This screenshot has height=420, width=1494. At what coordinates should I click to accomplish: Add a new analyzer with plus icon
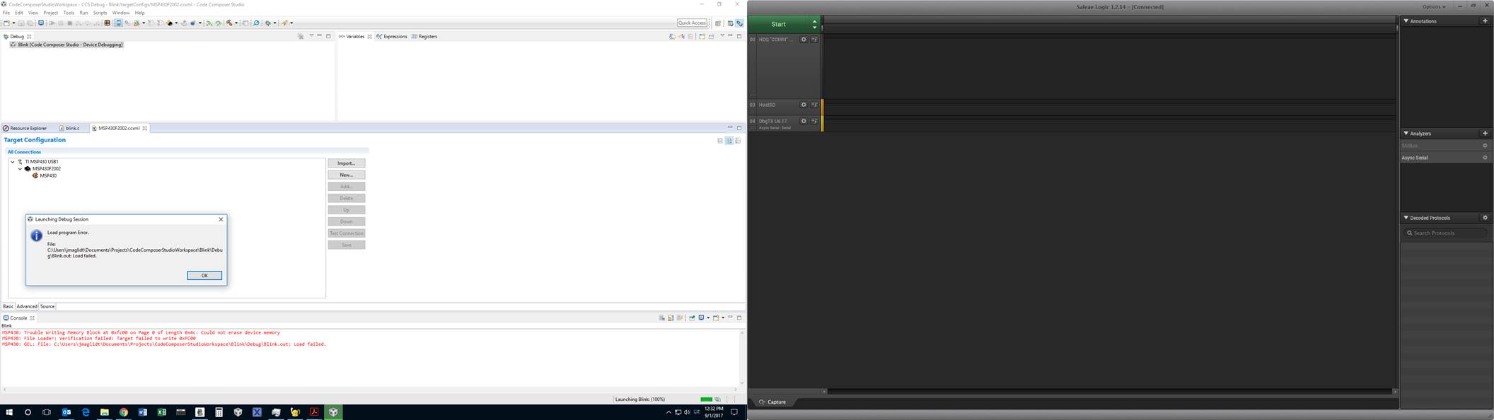pyautogui.click(x=1485, y=133)
